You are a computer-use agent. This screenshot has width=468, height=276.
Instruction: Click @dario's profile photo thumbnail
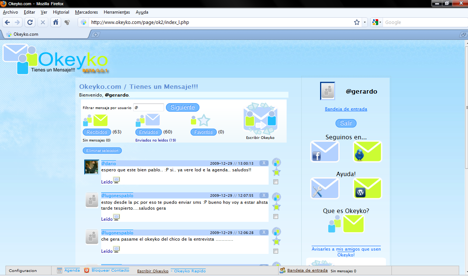coord(92,167)
